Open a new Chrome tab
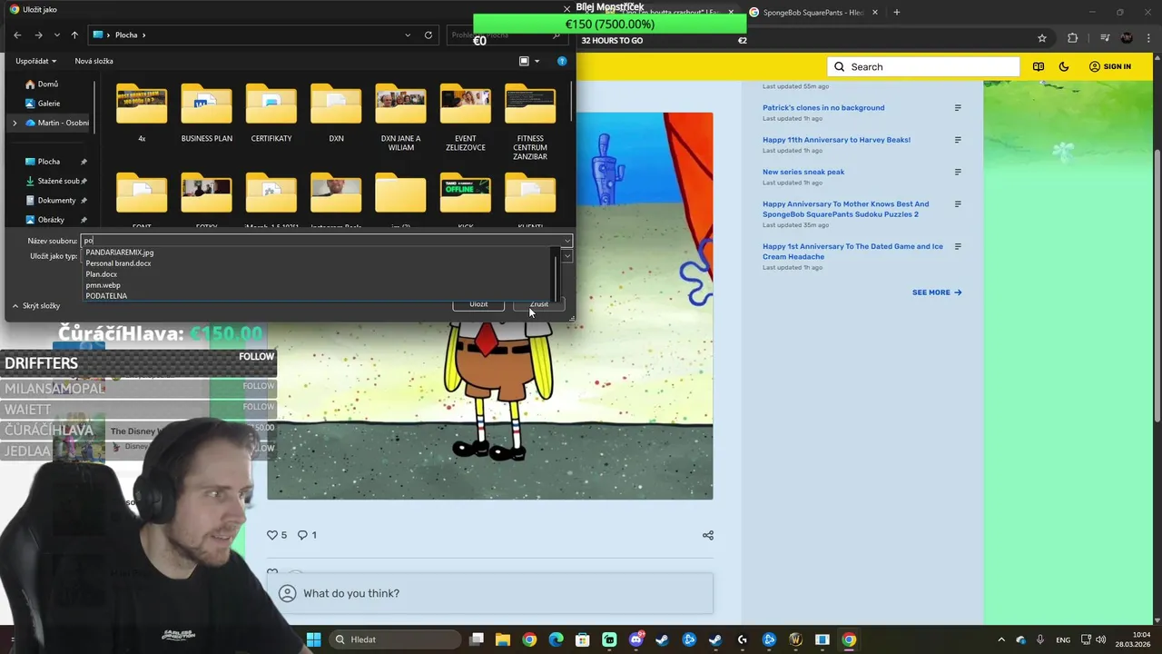Viewport: 1162px width, 654px height. [897, 12]
